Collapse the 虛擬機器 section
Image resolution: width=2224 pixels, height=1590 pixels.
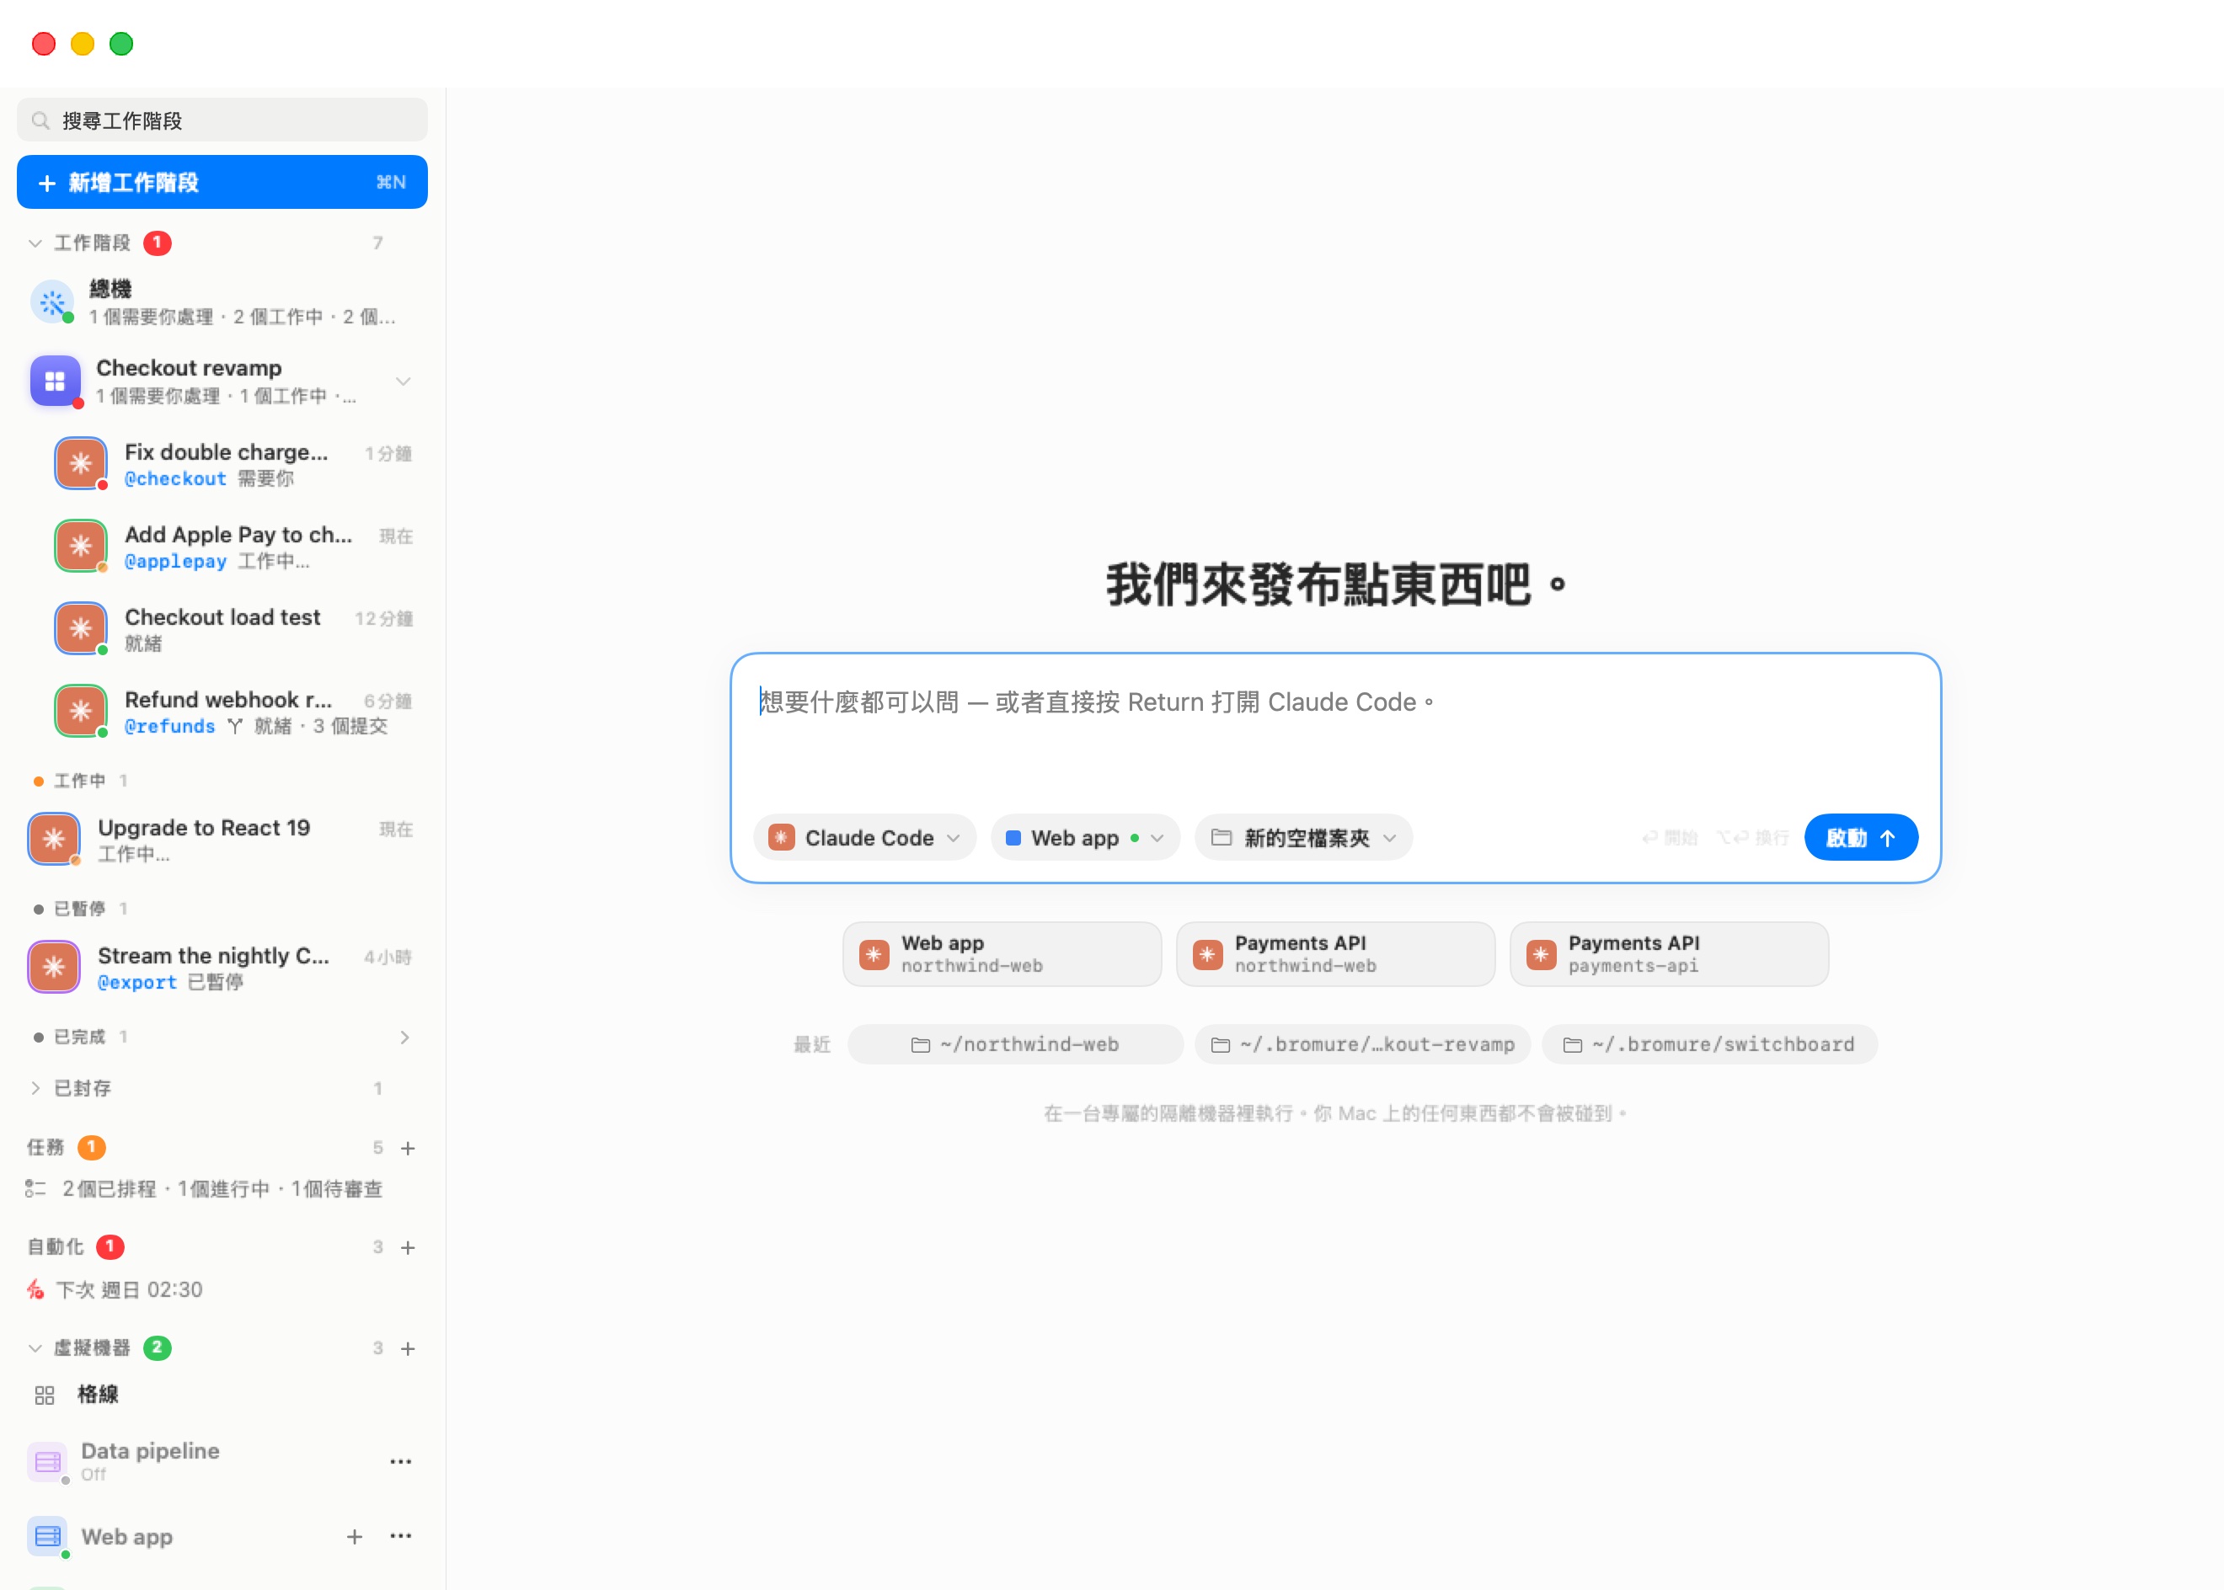pyautogui.click(x=35, y=1349)
